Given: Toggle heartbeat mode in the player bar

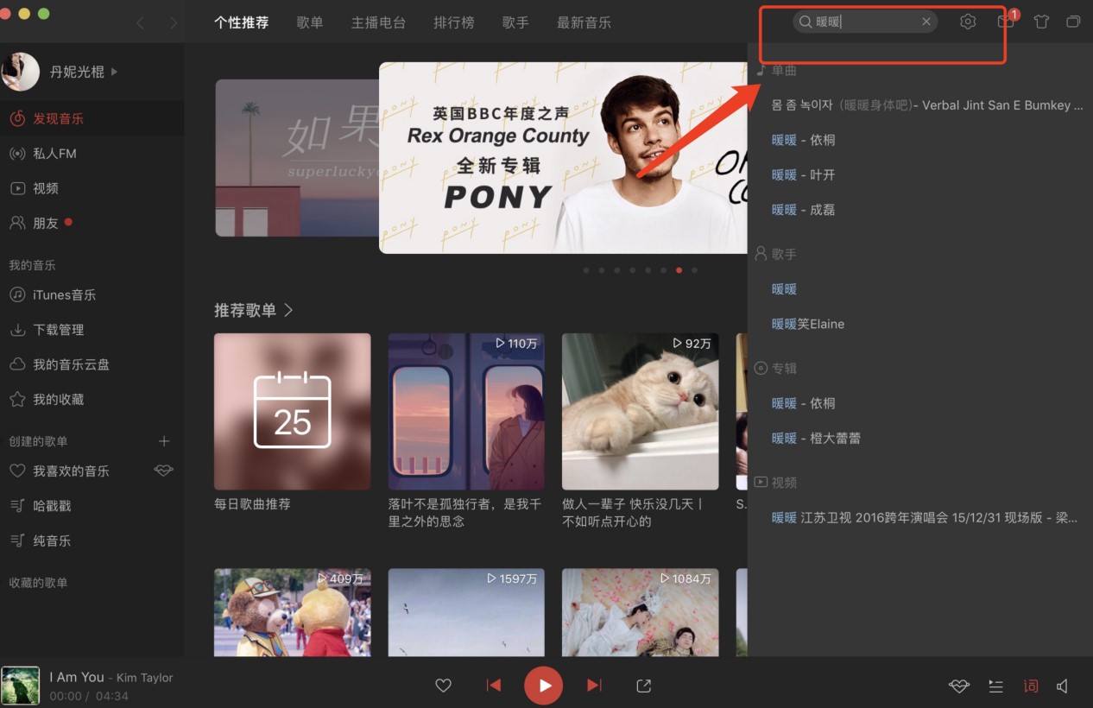Looking at the screenshot, I should point(959,686).
